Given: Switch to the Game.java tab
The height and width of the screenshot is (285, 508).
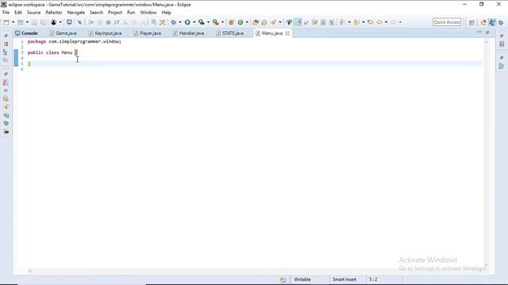Looking at the screenshot, I should coord(63,33).
